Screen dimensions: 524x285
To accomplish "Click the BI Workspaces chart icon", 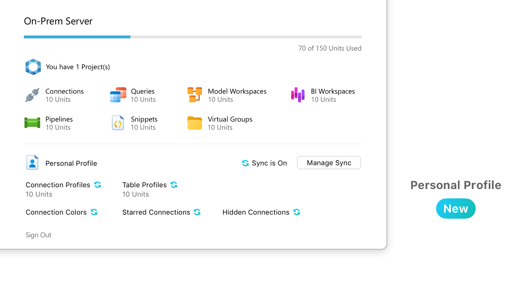I will coord(298,95).
